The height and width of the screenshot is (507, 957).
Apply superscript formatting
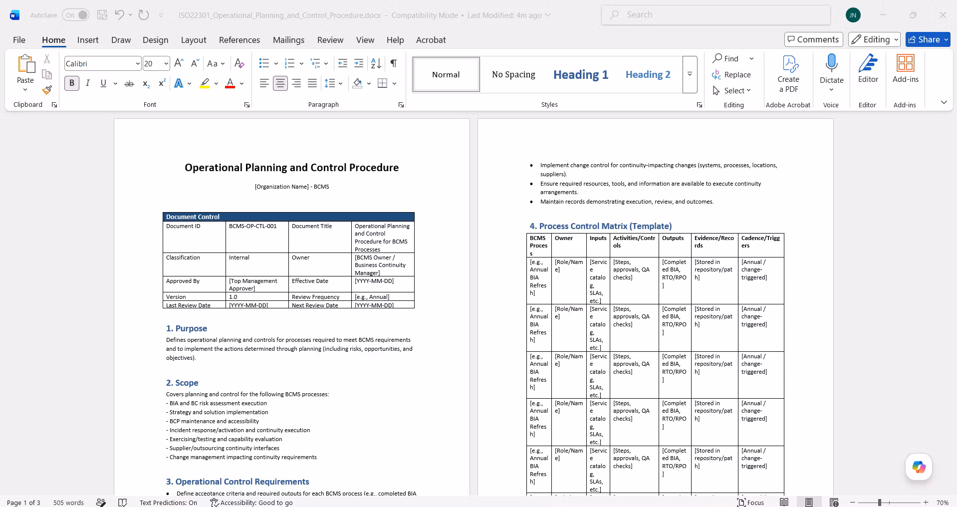pos(162,83)
